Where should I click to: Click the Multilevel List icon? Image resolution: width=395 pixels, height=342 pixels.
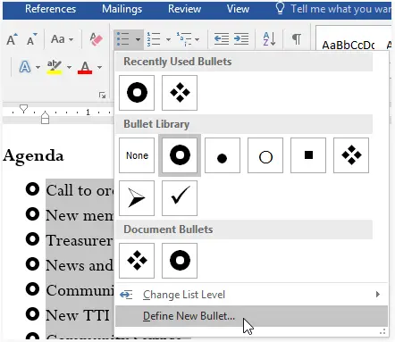pos(184,39)
